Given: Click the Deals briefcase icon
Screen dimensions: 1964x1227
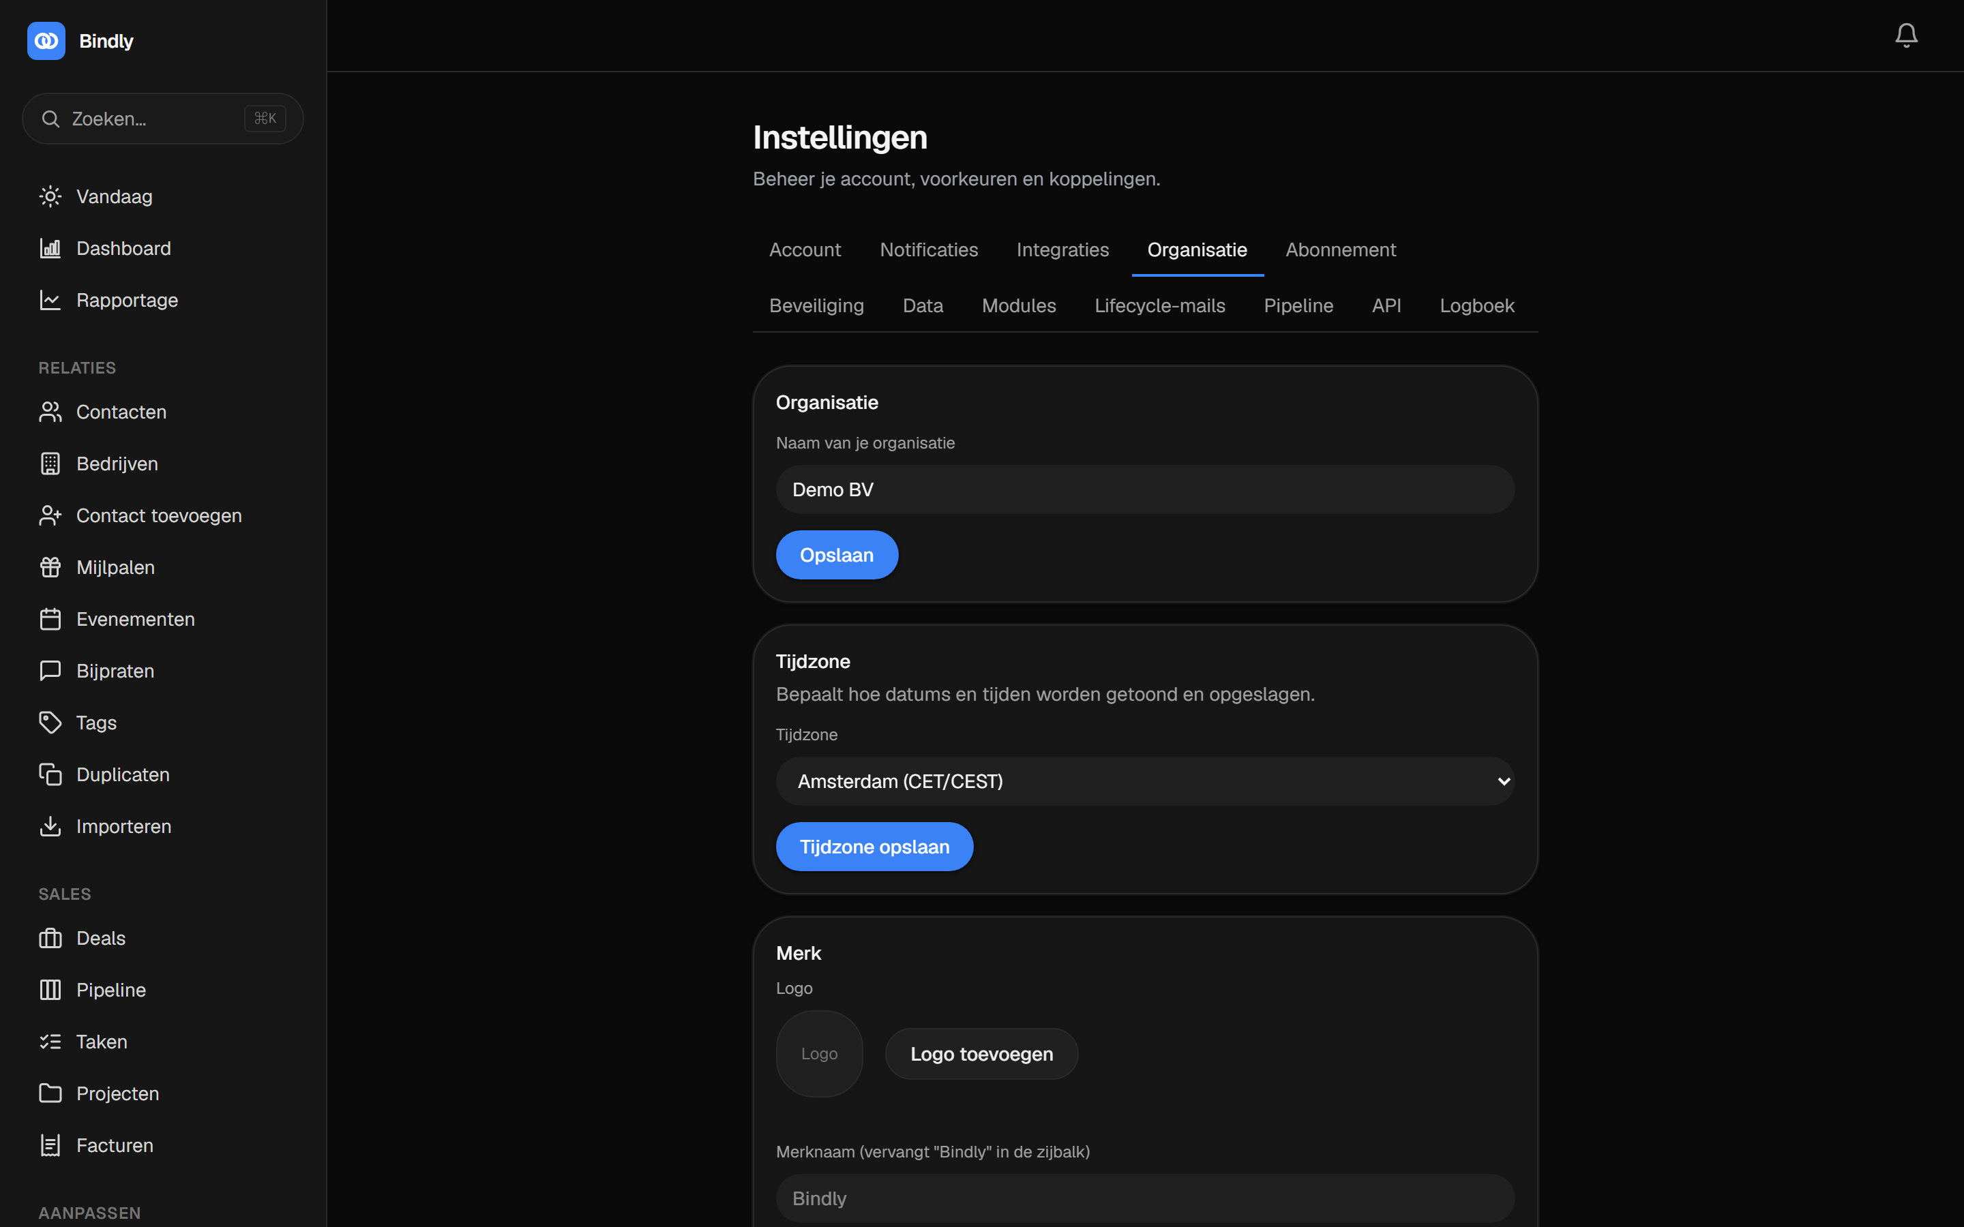Looking at the screenshot, I should [50, 939].
